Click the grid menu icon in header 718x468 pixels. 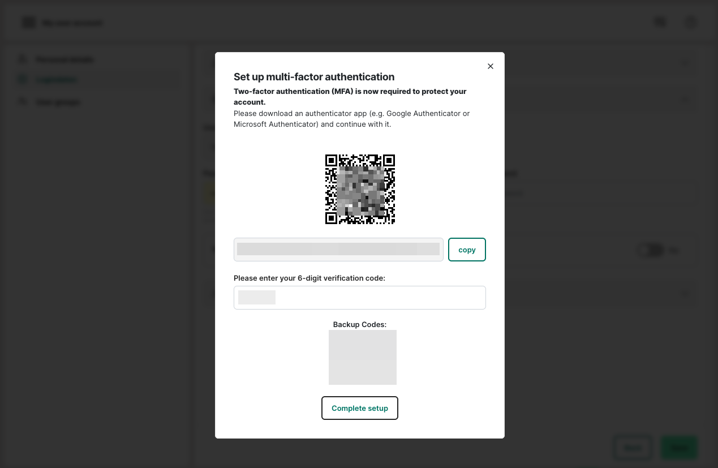pyautogui.click(x=28, y=23)
